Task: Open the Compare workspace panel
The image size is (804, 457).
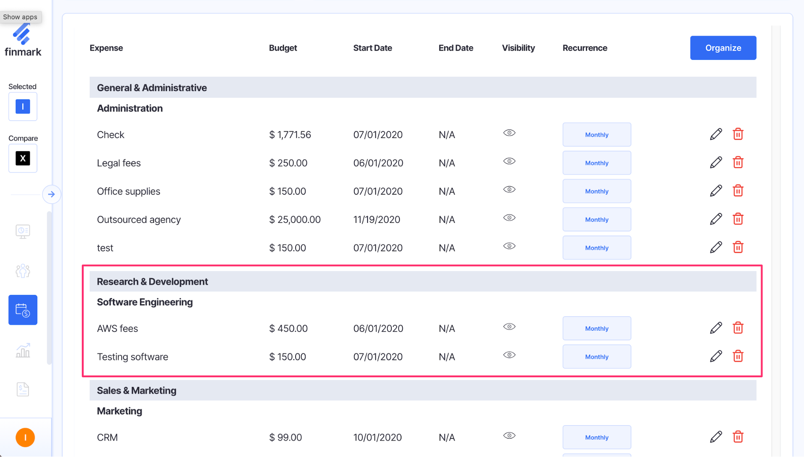Action: point(22,158)
